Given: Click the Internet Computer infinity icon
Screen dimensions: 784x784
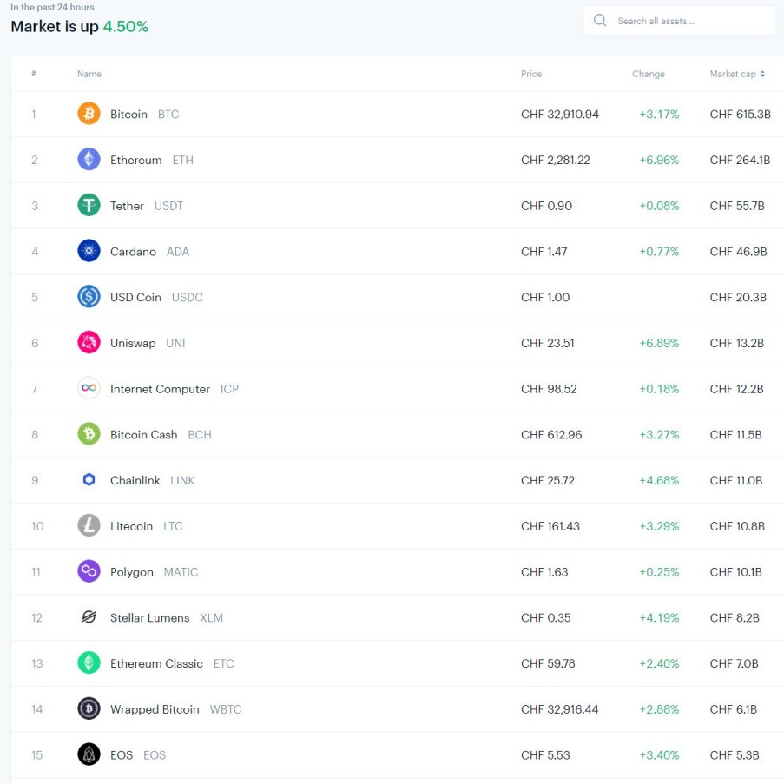Looking at the screenshot, I should [x=89, y=388].
